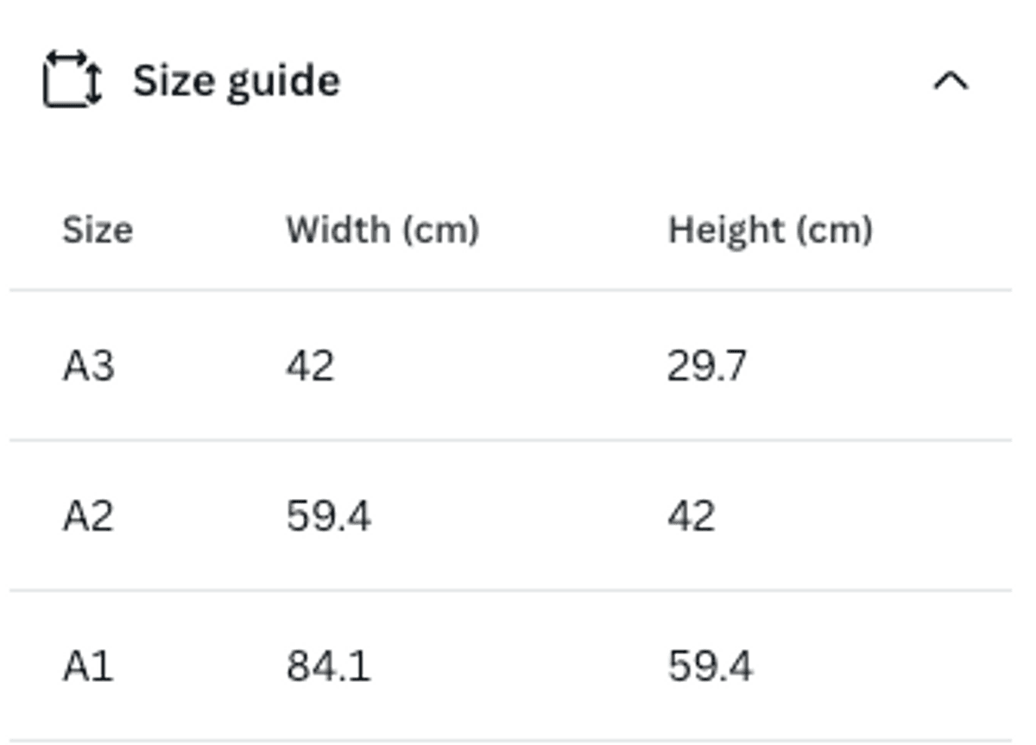
Task: Select the Width (cm) column header
Action: click(382, 230)
